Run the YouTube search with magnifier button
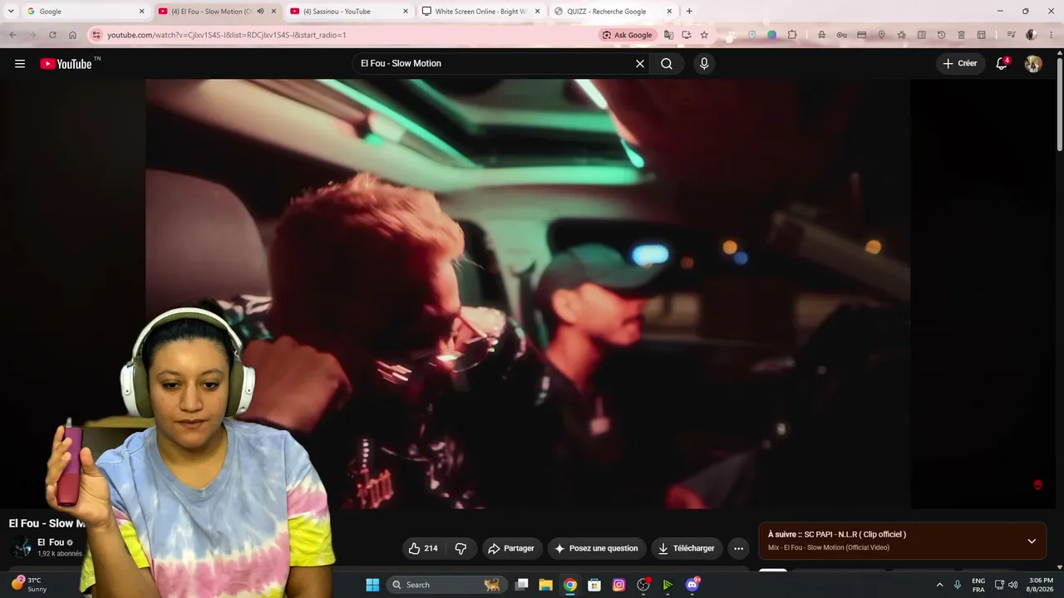The height and width of the screenshot is (598, 1064). pyautogui.click(x=667, y=64)
